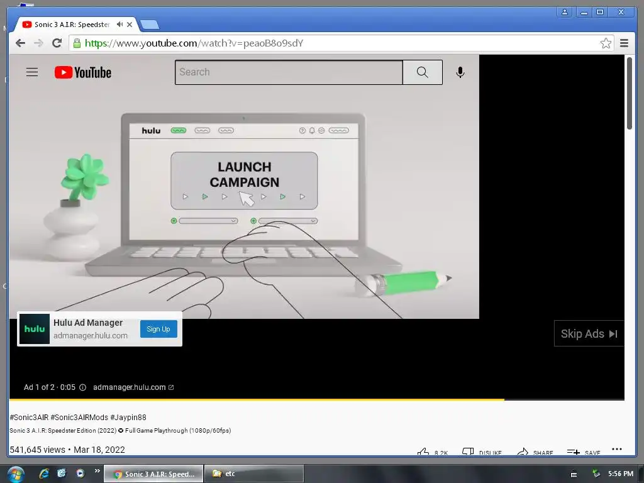This screenshot has height=483, width=644.
Task: Open the #Sonic3AIRMods hashtag link
Action: (x=79, y=418)
